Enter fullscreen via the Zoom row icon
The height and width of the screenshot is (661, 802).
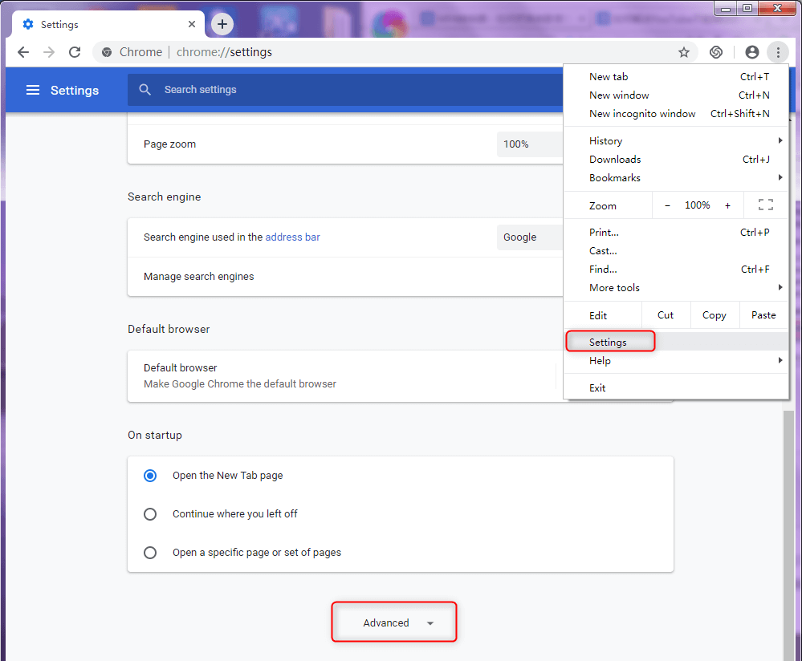pyautogui.click(x=765, y=205)
